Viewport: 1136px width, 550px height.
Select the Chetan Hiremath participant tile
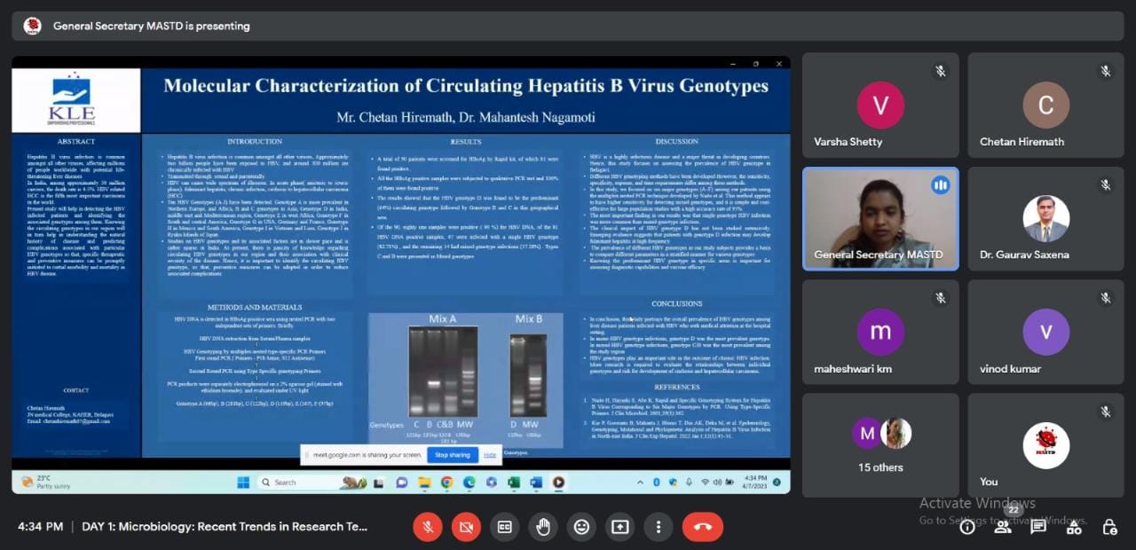pyautogui.click(x=1045, y=106)
